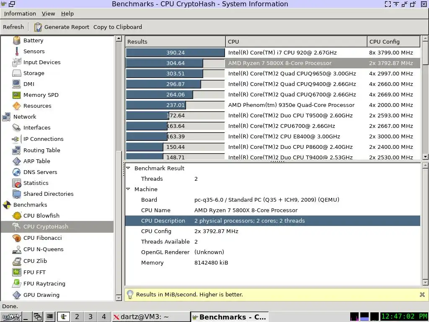Screen dimensions: 429x322
Task: Select the Benchmarks category icon
Action: (x=7, y=205)
